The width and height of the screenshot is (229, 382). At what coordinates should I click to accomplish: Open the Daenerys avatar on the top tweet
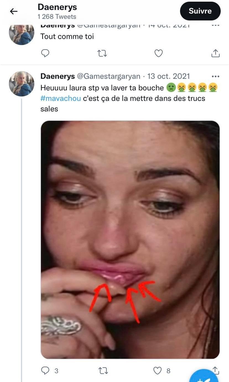coord(22,33)
